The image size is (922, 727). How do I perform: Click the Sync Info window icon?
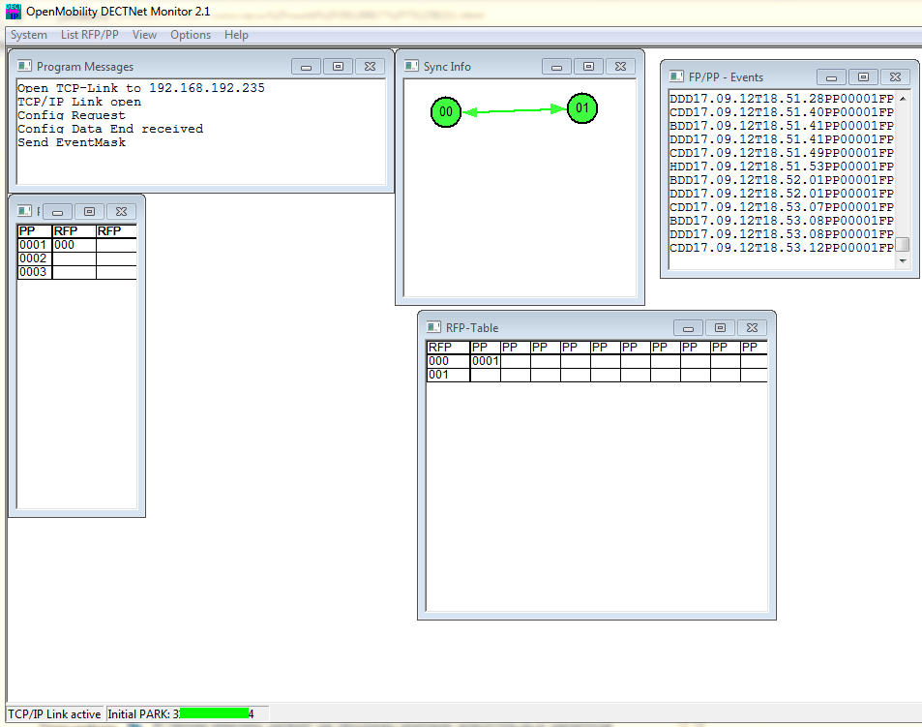click(x=411, y=66)
